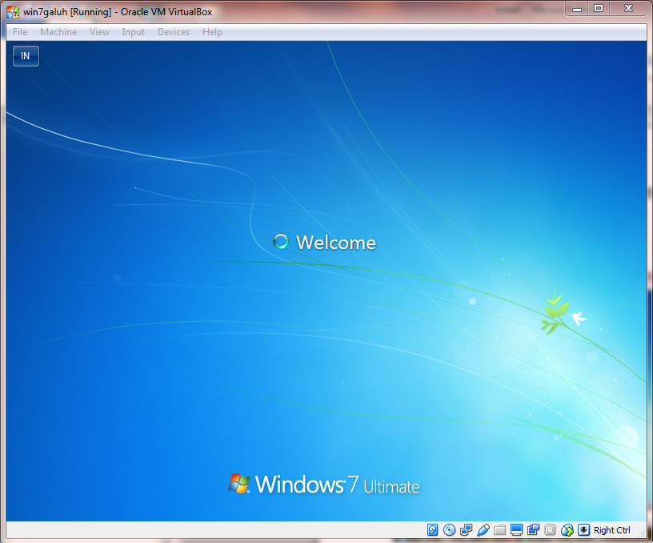Viewport: 653px width, 543px height.
Task: Click the IN indicator badge
Action: coord(26,56)
